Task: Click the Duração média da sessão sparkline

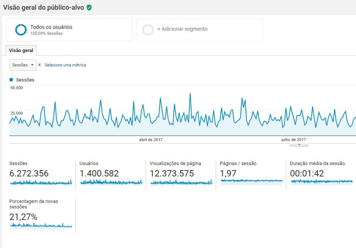Action: 321,182
